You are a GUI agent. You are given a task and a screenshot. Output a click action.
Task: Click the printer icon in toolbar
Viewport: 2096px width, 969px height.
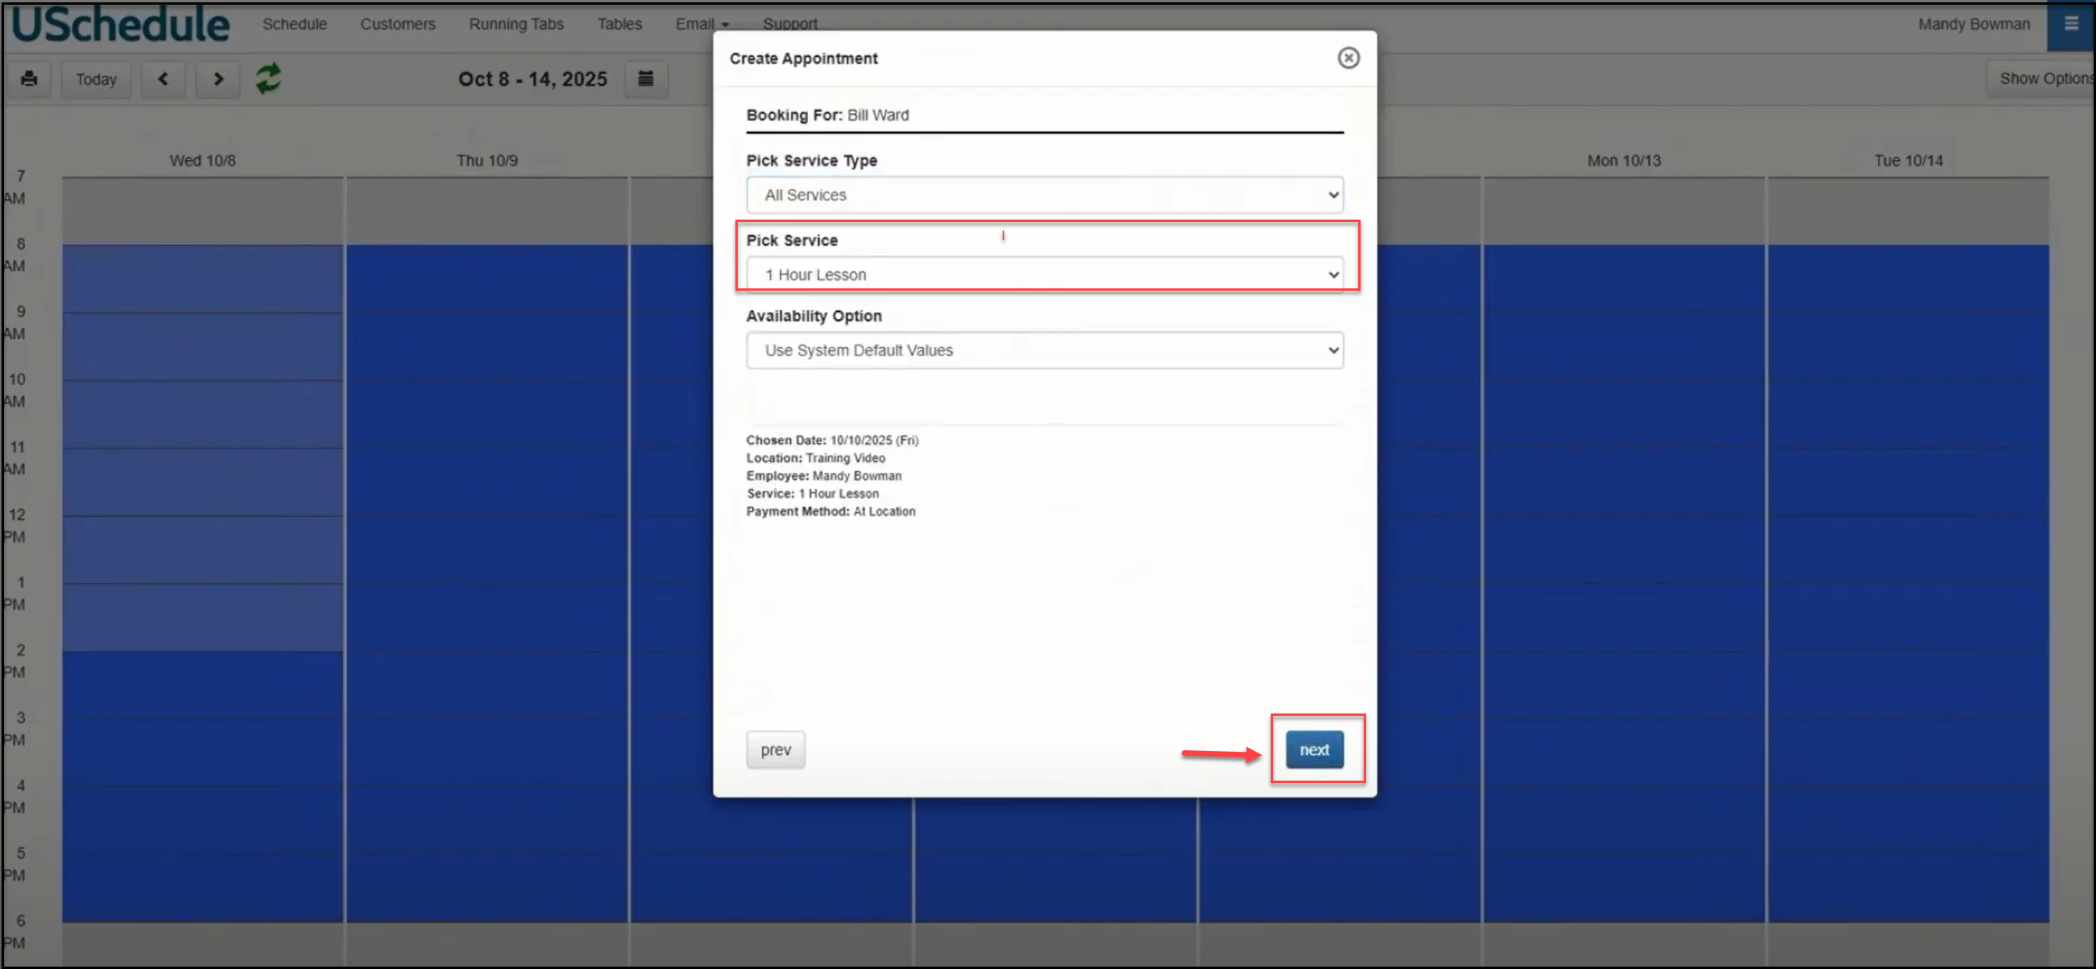point(29,79)
